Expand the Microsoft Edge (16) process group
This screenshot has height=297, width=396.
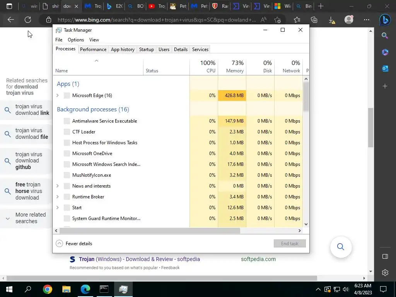click(x=58, y=96)
